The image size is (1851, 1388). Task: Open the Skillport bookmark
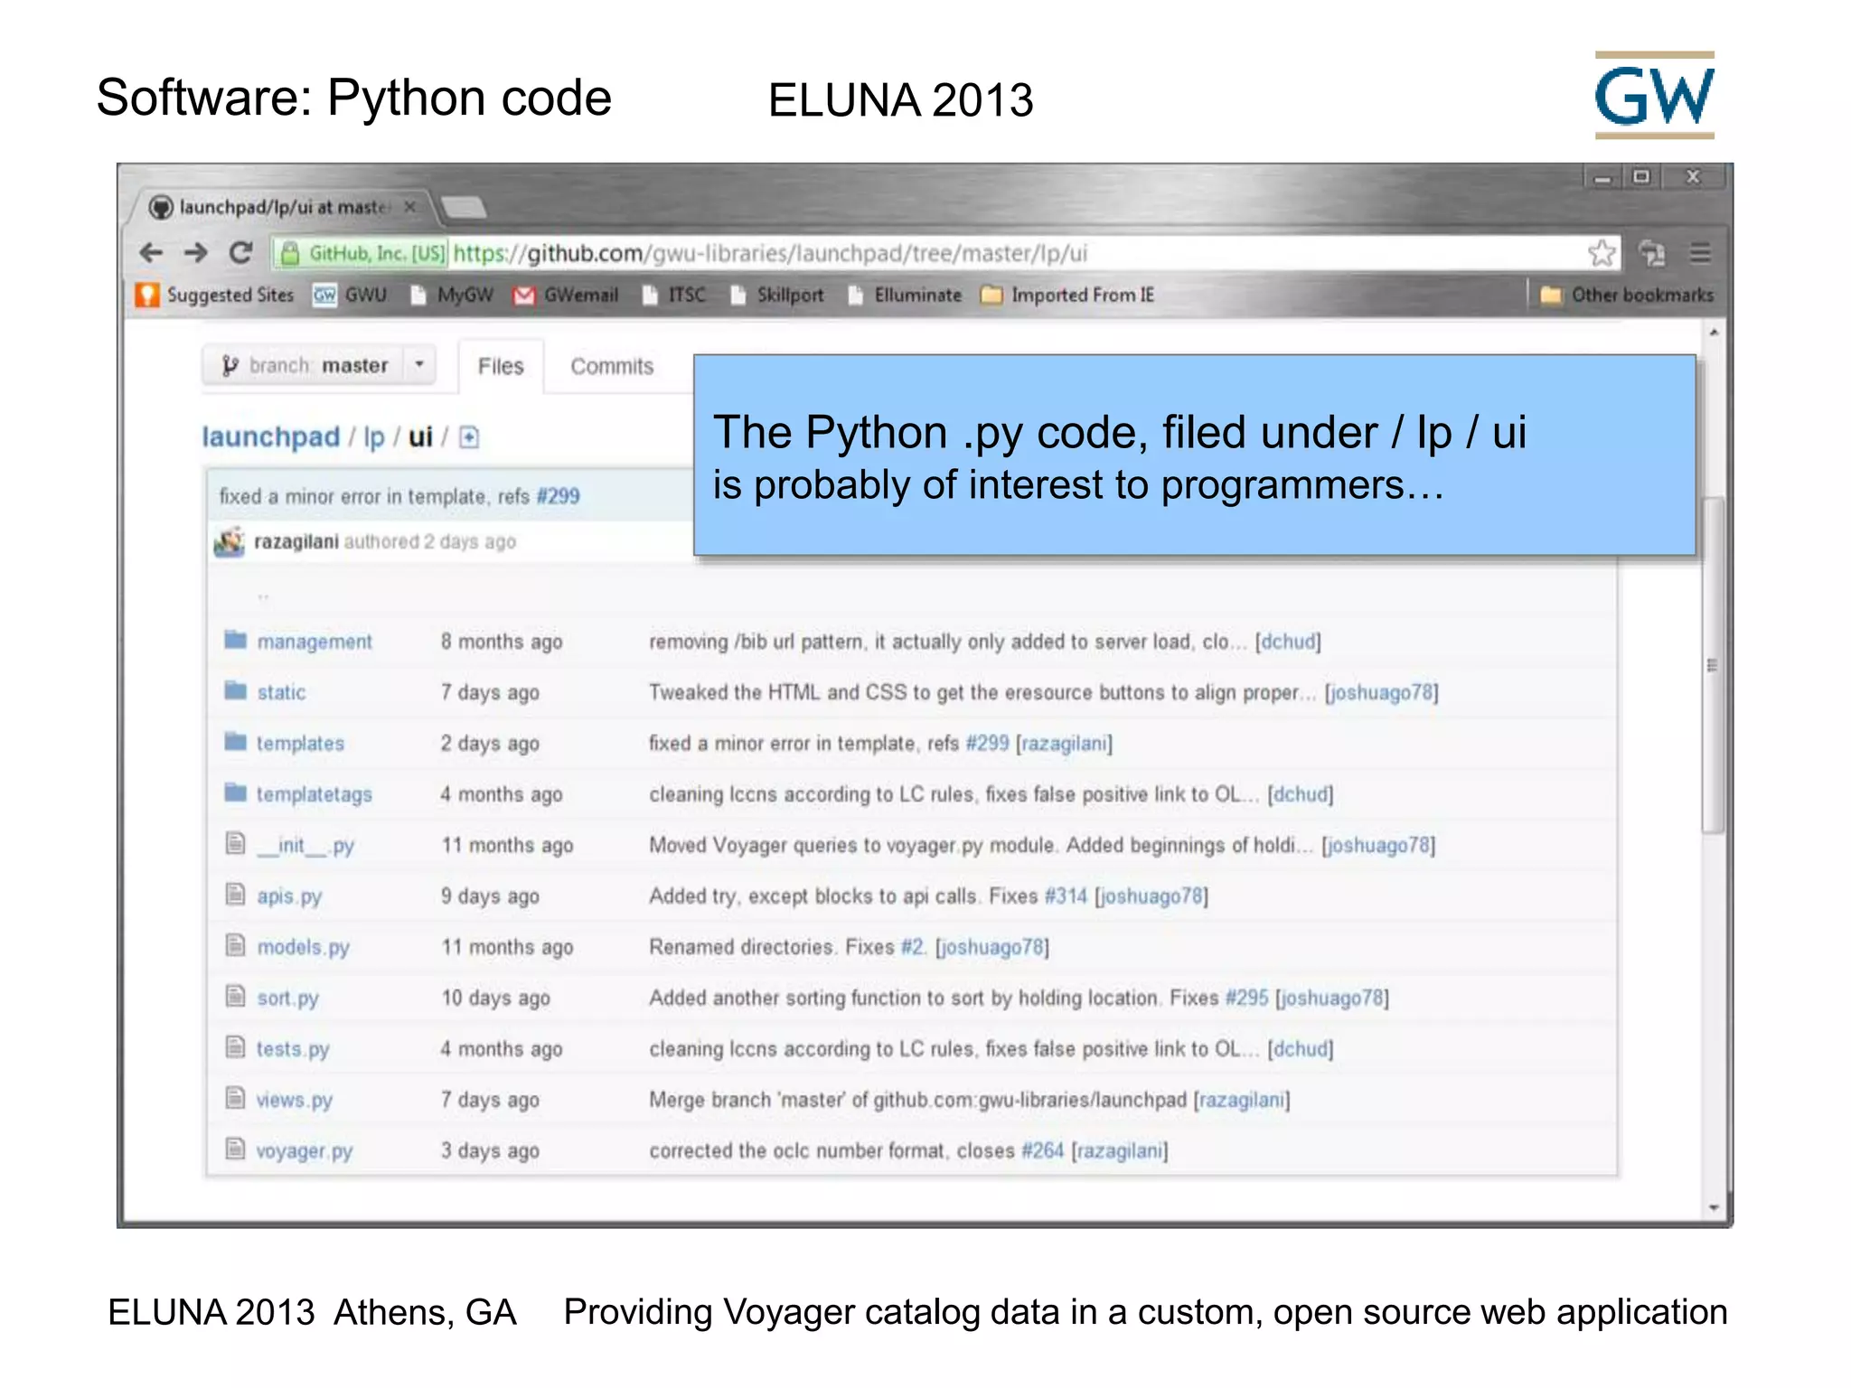click(x=777, y=295)
